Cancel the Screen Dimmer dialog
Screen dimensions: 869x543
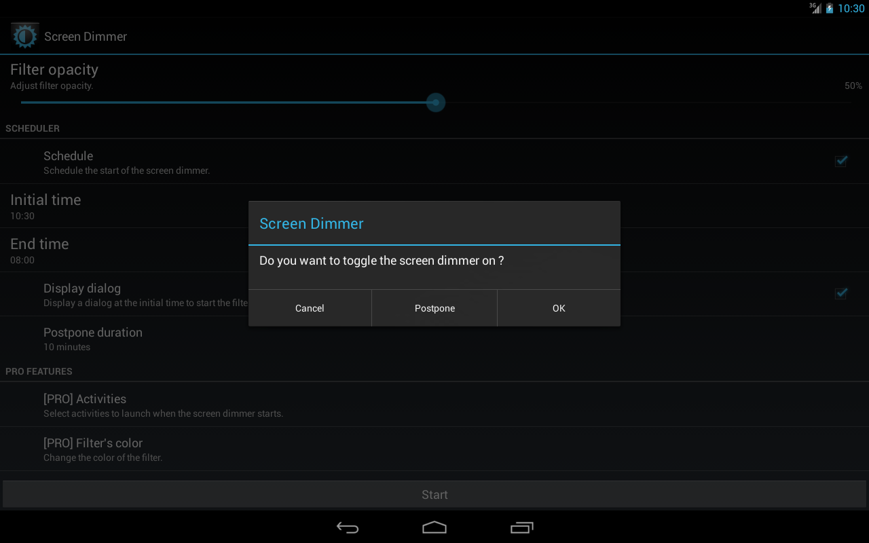tap(310, 307)
